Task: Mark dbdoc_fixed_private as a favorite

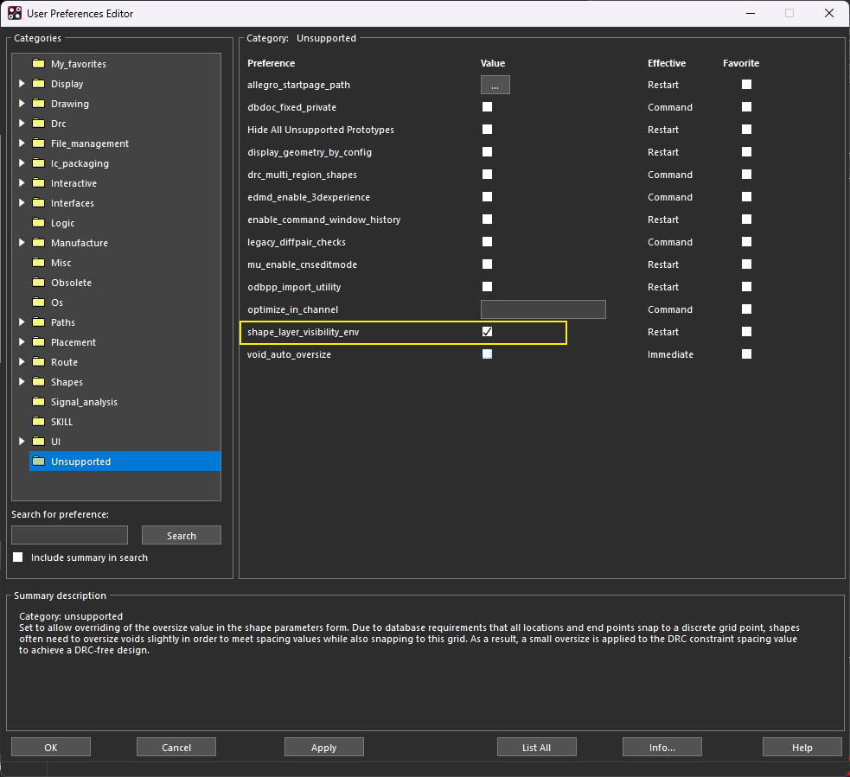Action: (x=746, y=107)
